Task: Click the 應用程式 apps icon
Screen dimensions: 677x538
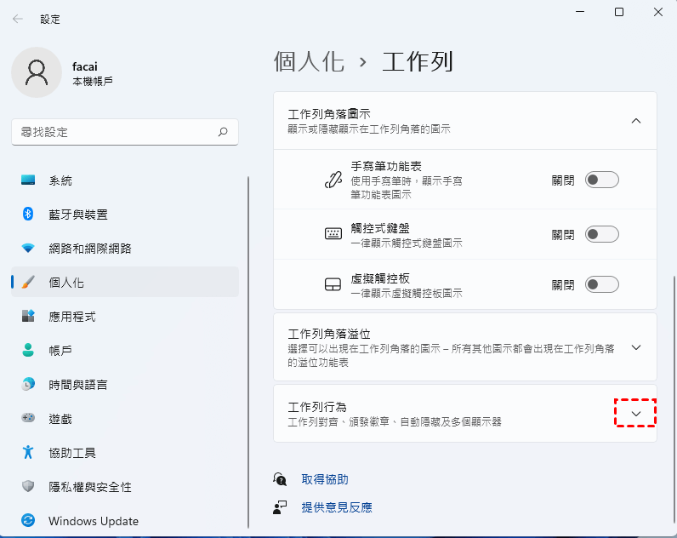Action: click(28, 317)
